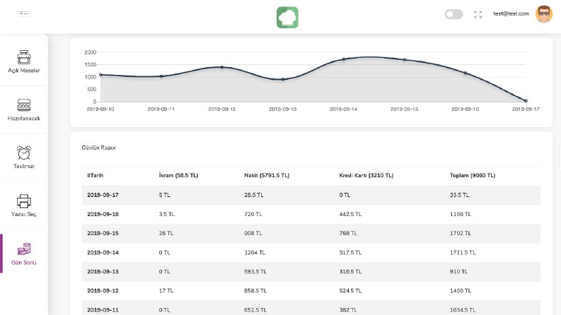Click the 28.5 TL cash cell
561x315 pixels.
tap(254, 195)
